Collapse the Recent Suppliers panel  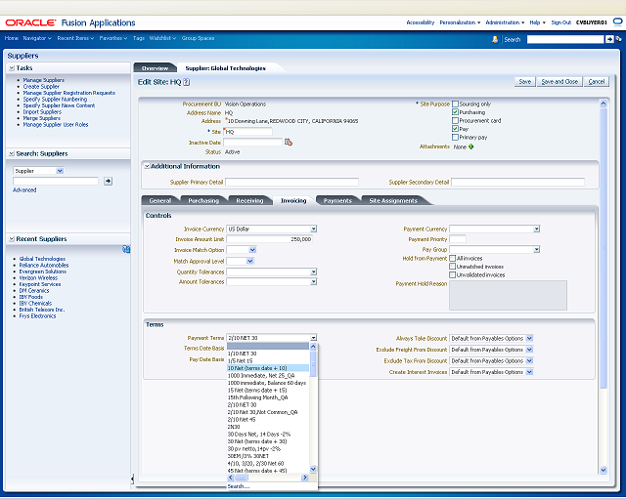coord(12,239)
